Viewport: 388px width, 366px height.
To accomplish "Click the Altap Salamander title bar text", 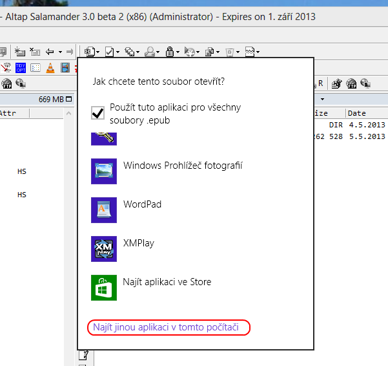I will click(160, 17).
